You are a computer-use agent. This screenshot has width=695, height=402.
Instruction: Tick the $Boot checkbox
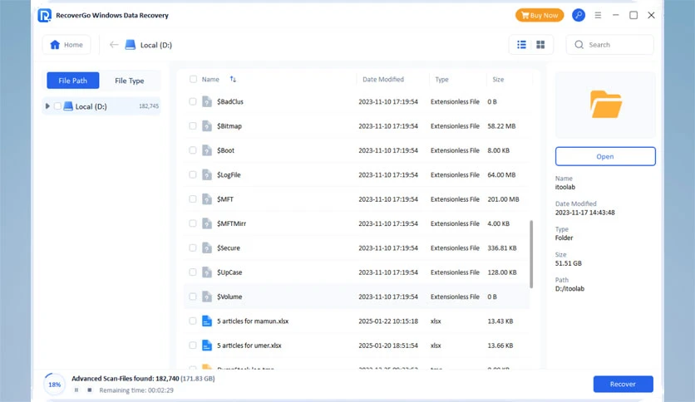pyautogui.click(x=193, y=150)
